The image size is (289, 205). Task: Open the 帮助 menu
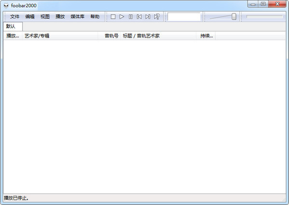tap(95, 17)
